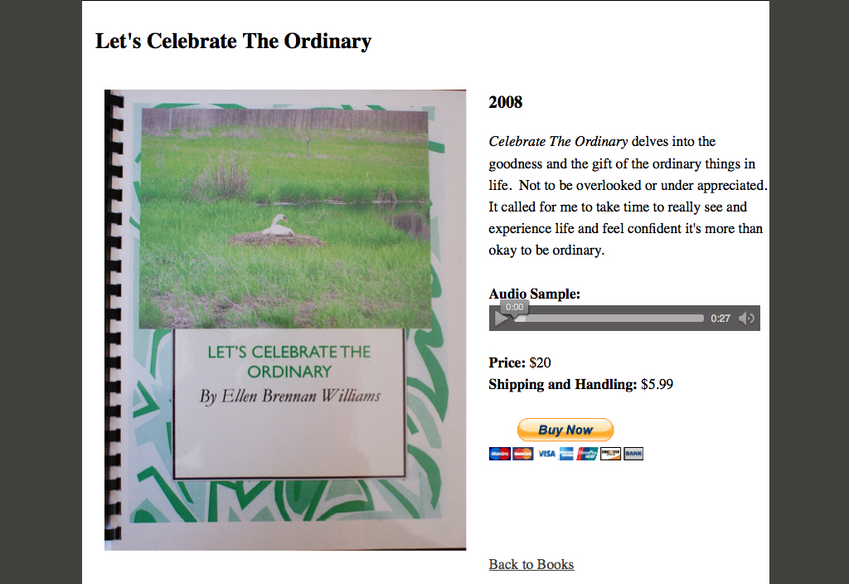Click the MasterCard logo icon
This screenshot has height=584, width=849.
click(522, 454)
